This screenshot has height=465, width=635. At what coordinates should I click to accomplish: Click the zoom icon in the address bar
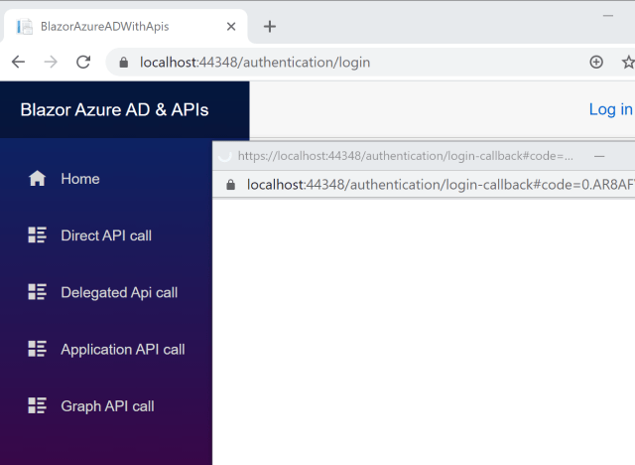596,62
